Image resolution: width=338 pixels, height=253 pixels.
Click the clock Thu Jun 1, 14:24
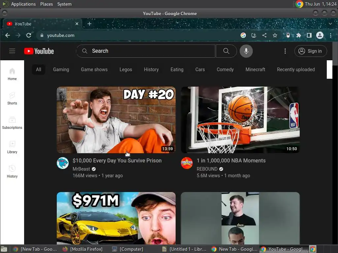click(x=321, y=4)
